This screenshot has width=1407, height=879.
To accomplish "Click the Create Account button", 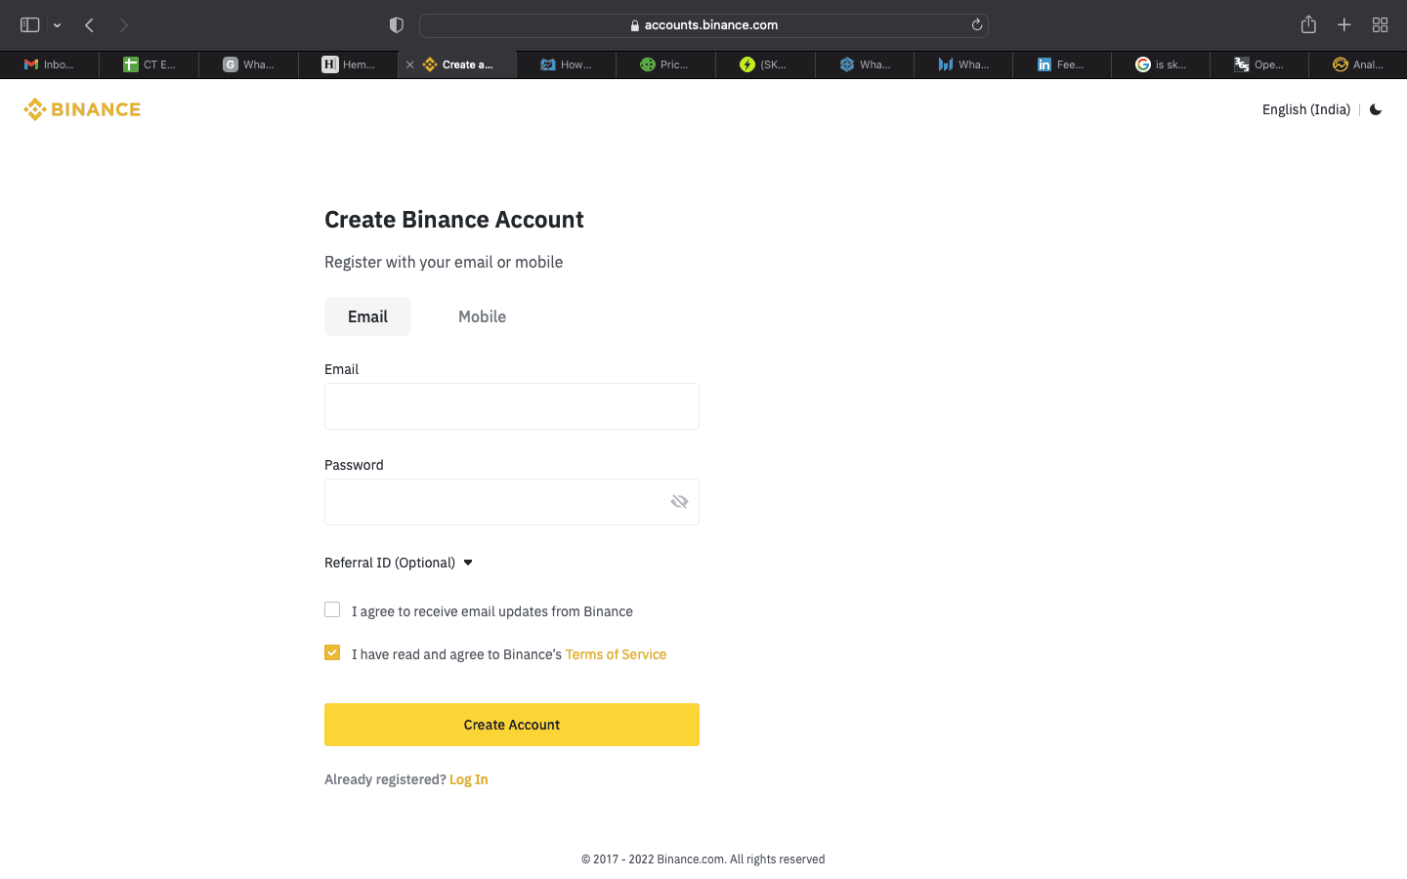I will coord(512,725).
